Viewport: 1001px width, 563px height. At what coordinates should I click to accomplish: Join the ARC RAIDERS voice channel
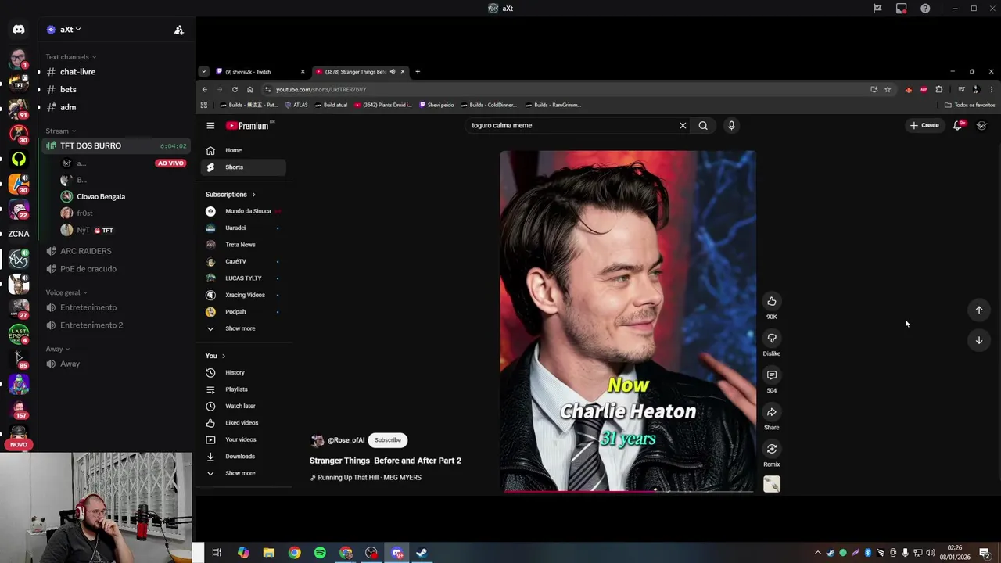tap(115, 251)
